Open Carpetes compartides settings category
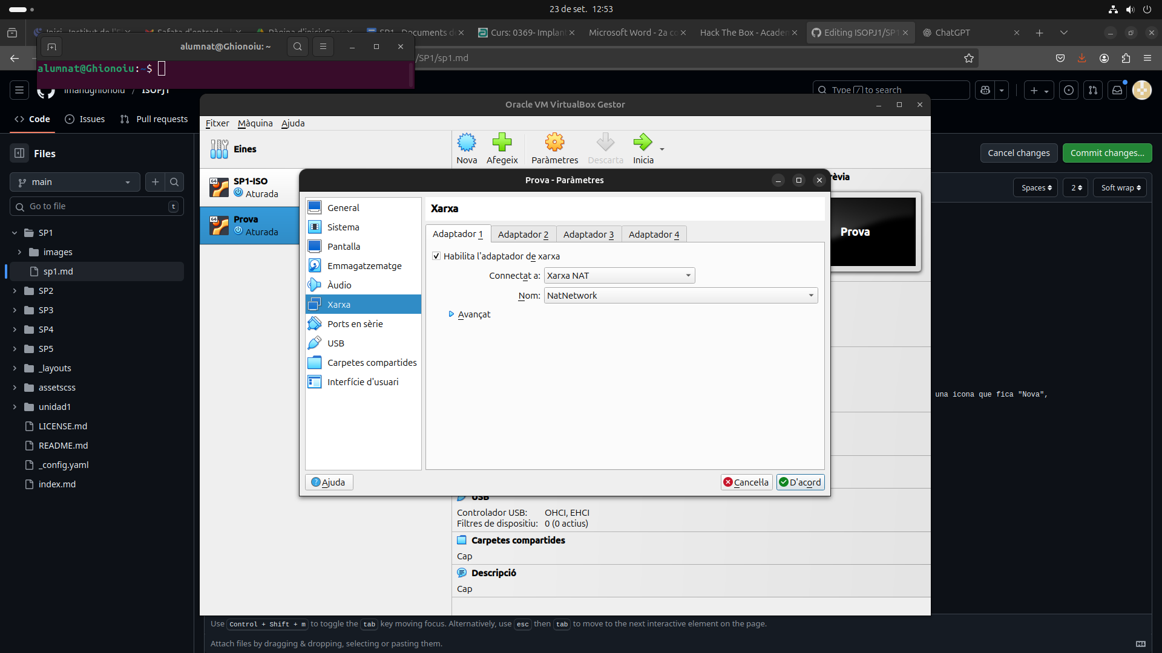1162x653 pixels. click(x=372, y=363)
